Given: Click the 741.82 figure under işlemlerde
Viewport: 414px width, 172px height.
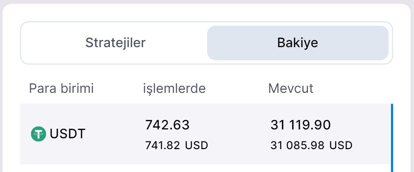Looking at the screenshot, I should point(162,145).
